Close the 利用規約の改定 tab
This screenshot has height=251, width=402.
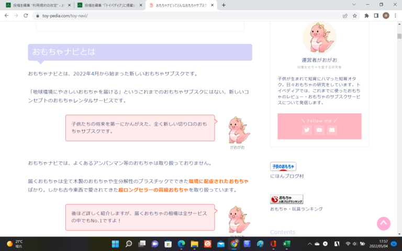pos(69,5)
